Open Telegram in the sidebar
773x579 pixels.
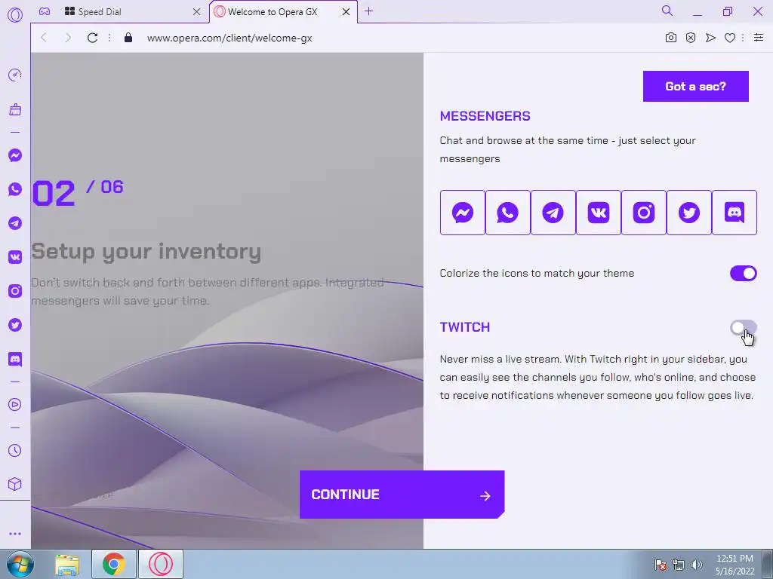pyautogui.click(x=15, y=223)
